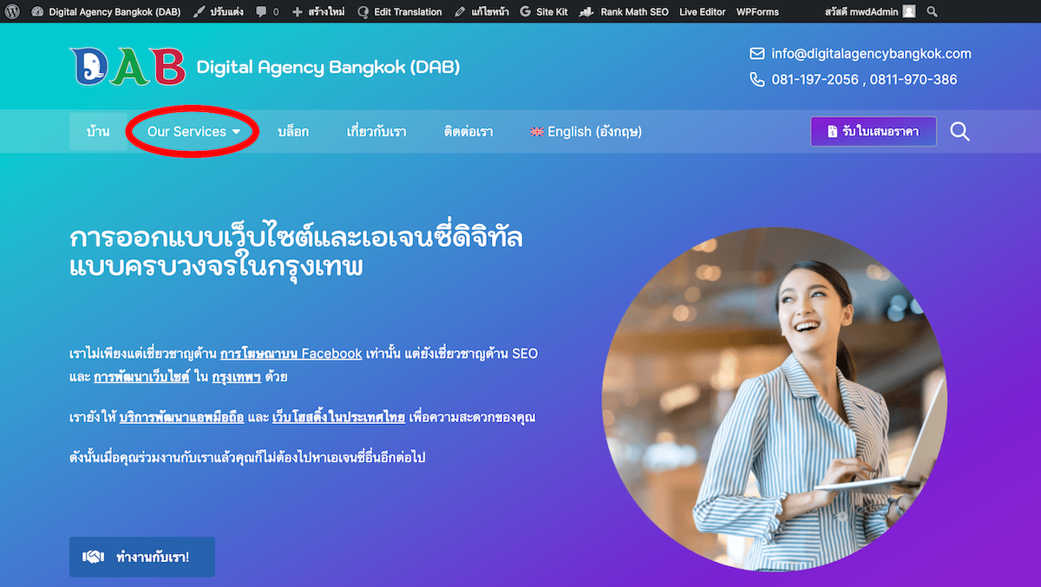The image size is (1041, 587).
Task: Click the รับใบเสนอราคา quote button
Action: tap(874, 132)
